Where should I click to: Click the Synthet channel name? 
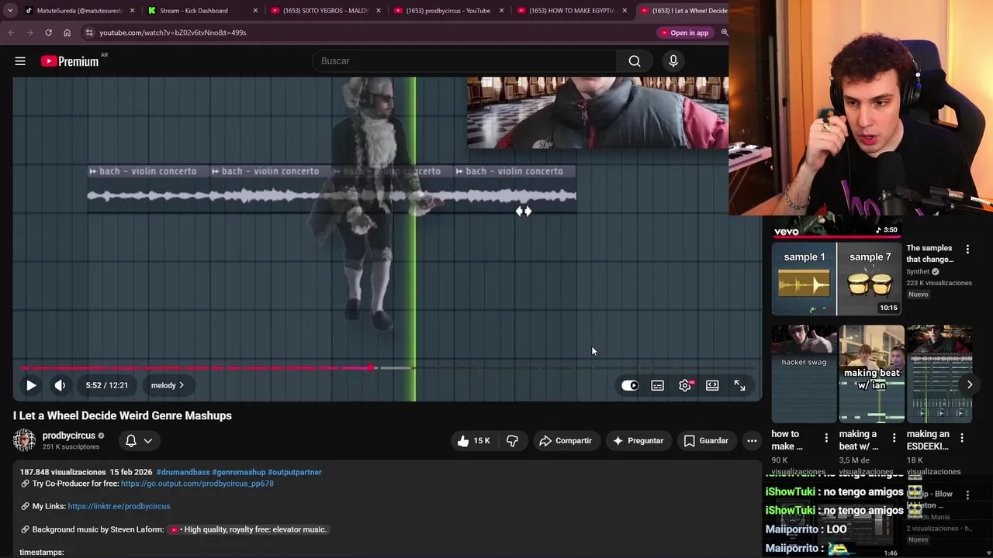(x=918, y=272)
